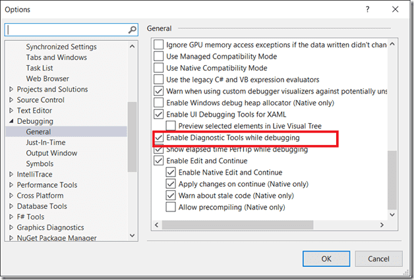Image resolution: width=414 pixels, height=280 pixels.
Task: Click the search magnifier icon
Action: point(133,30)
